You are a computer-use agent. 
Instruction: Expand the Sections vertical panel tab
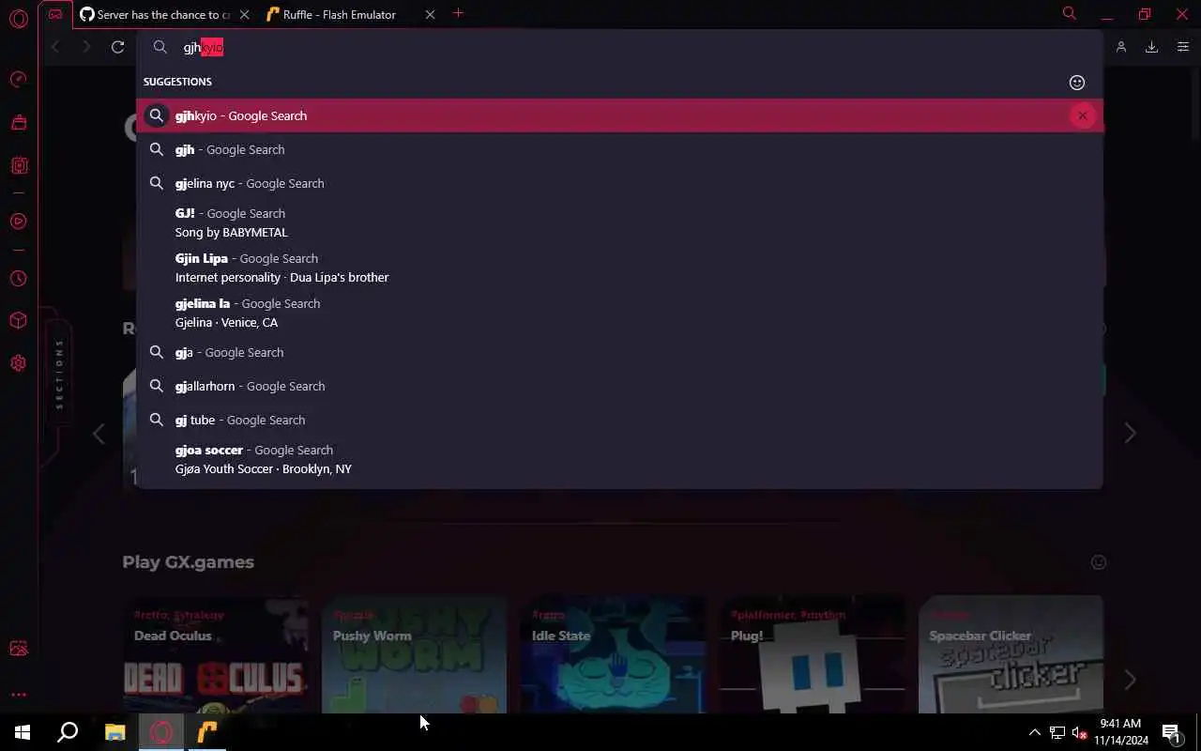click(x=59, y=374)
